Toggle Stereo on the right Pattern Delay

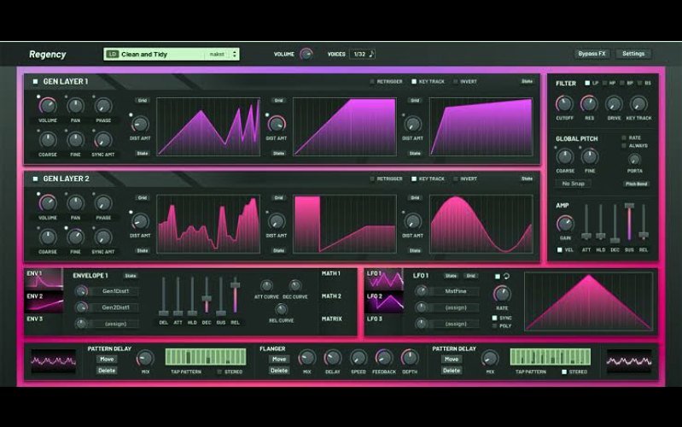(563, 372)
